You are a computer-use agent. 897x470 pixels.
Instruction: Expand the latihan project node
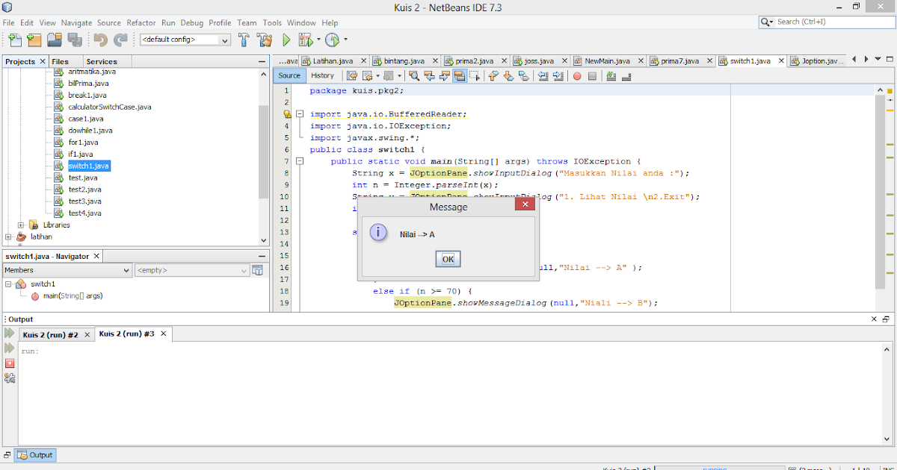coord(8,236)
